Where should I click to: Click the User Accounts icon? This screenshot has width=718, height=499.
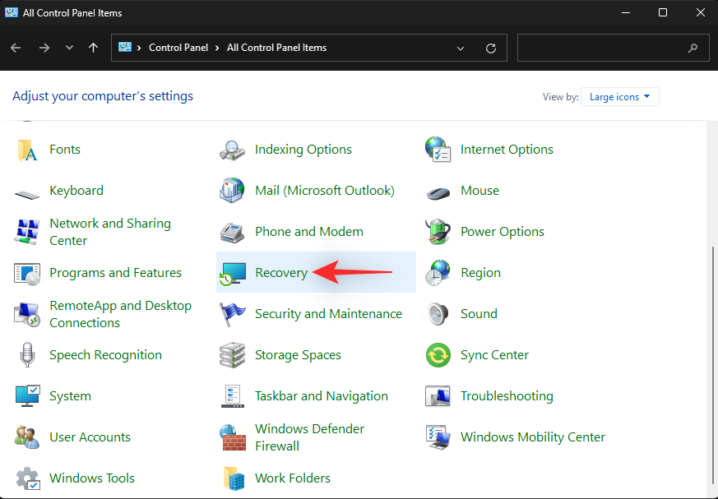pos(27,437)
